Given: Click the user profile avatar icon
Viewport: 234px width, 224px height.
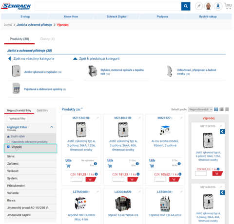Looking at the screenshot, I should [208, 6].
